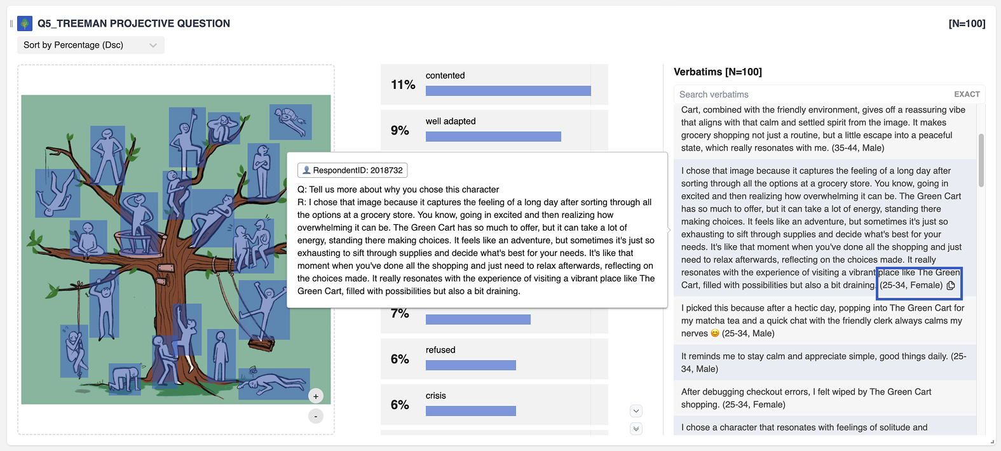This screenshot has width=1001, height=451.
Task: Open the Sort by Percentage dropdown
Action: (x=90, y=45)
